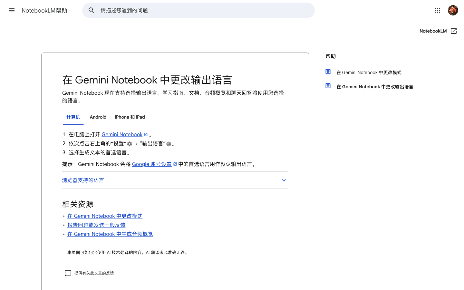The width and height of the screenshot is (464, 290).
Task: Click the 相关资源 heading
Action: 78,204
